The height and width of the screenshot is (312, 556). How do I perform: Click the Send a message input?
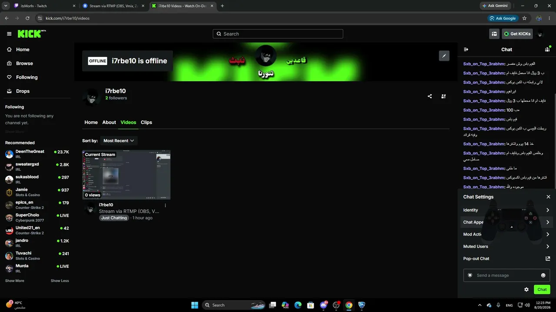[x=506, y=275]
